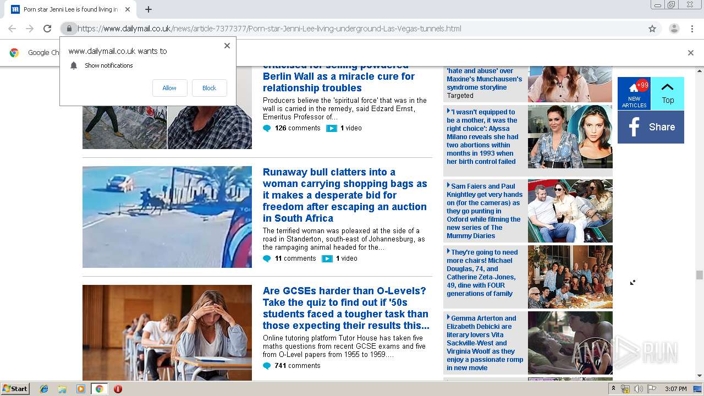Screen dimensions: 704x396
Task: Open Gemma Arterton and Elizabeth Debicki story
Action: pyautogui.click(x=485, y=343)
